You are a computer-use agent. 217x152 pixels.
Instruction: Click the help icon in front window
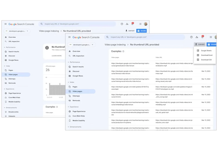tap(191, 37)
